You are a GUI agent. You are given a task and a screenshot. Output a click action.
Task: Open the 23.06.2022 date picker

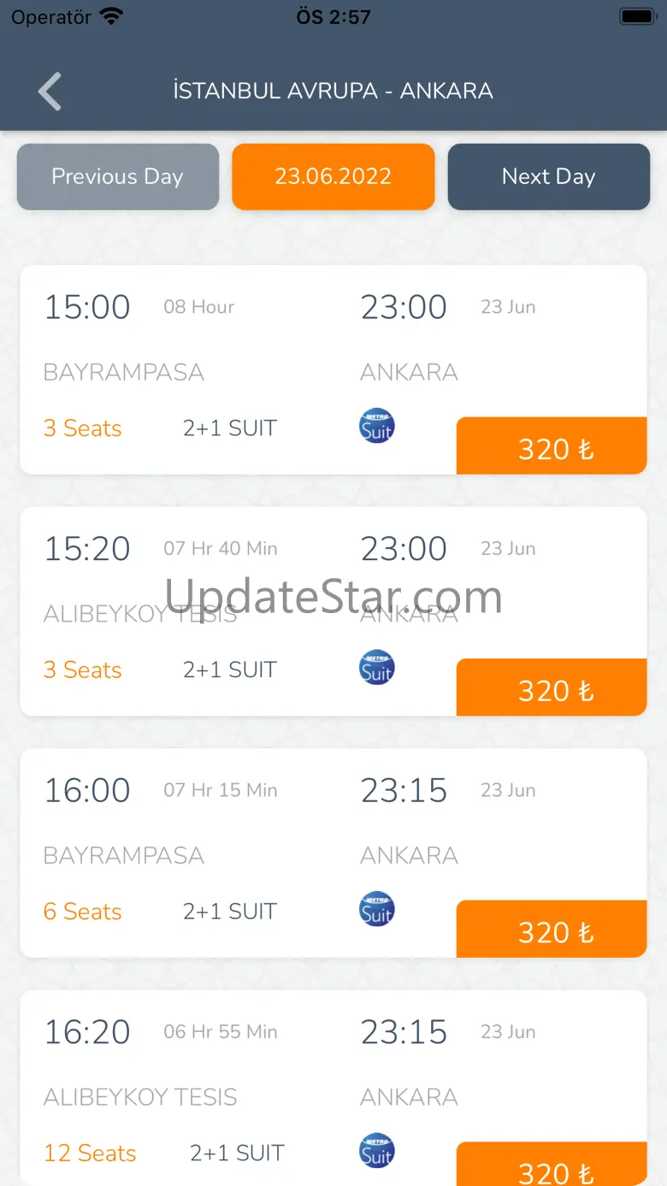(333, 177)
